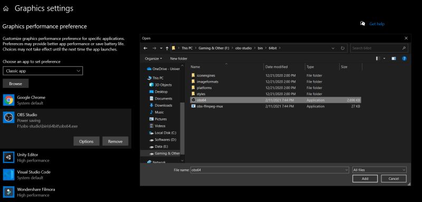Open Local Disk (C:) drive
This screenshot has width=422, height=202.
163,133
